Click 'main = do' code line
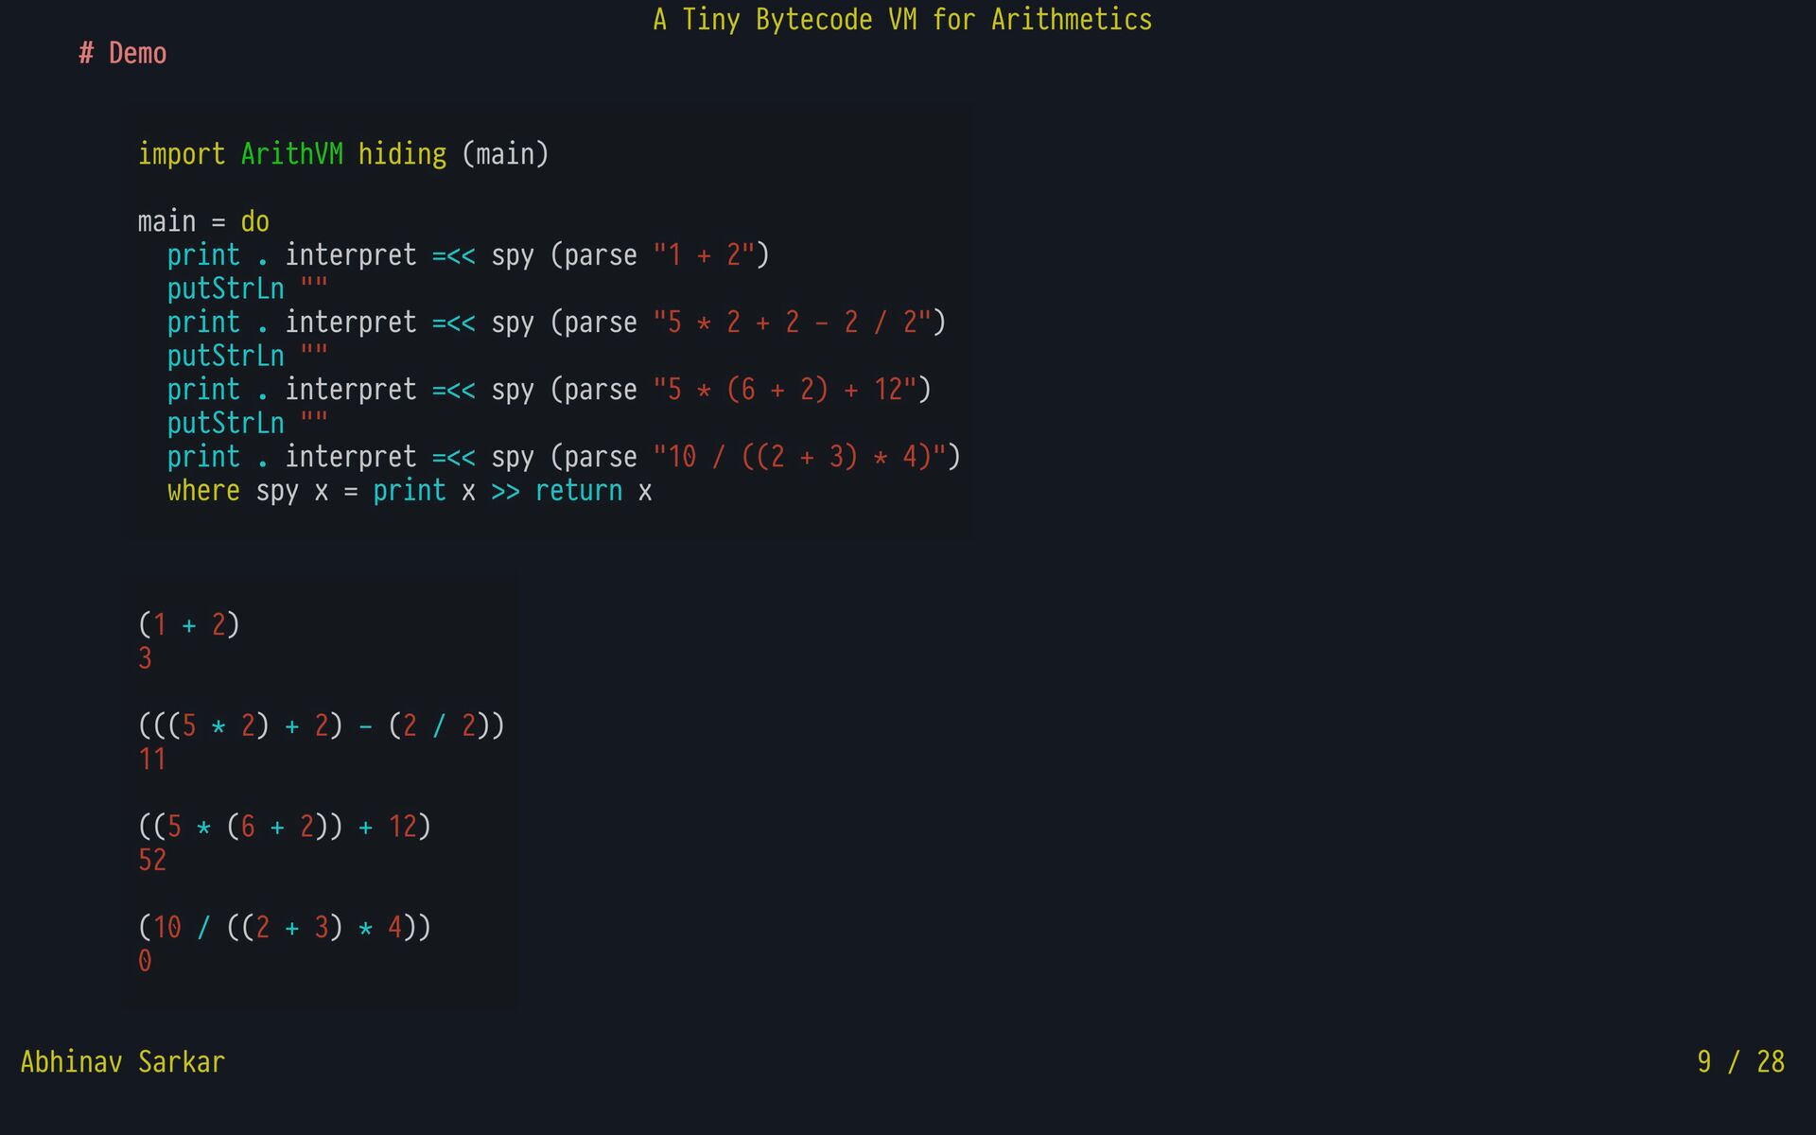The height and width of the screenshot is (1135, 1816). (203, 221)
